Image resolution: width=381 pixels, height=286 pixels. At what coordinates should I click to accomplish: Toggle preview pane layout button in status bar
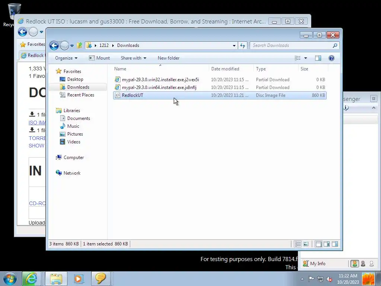[335, 244]
